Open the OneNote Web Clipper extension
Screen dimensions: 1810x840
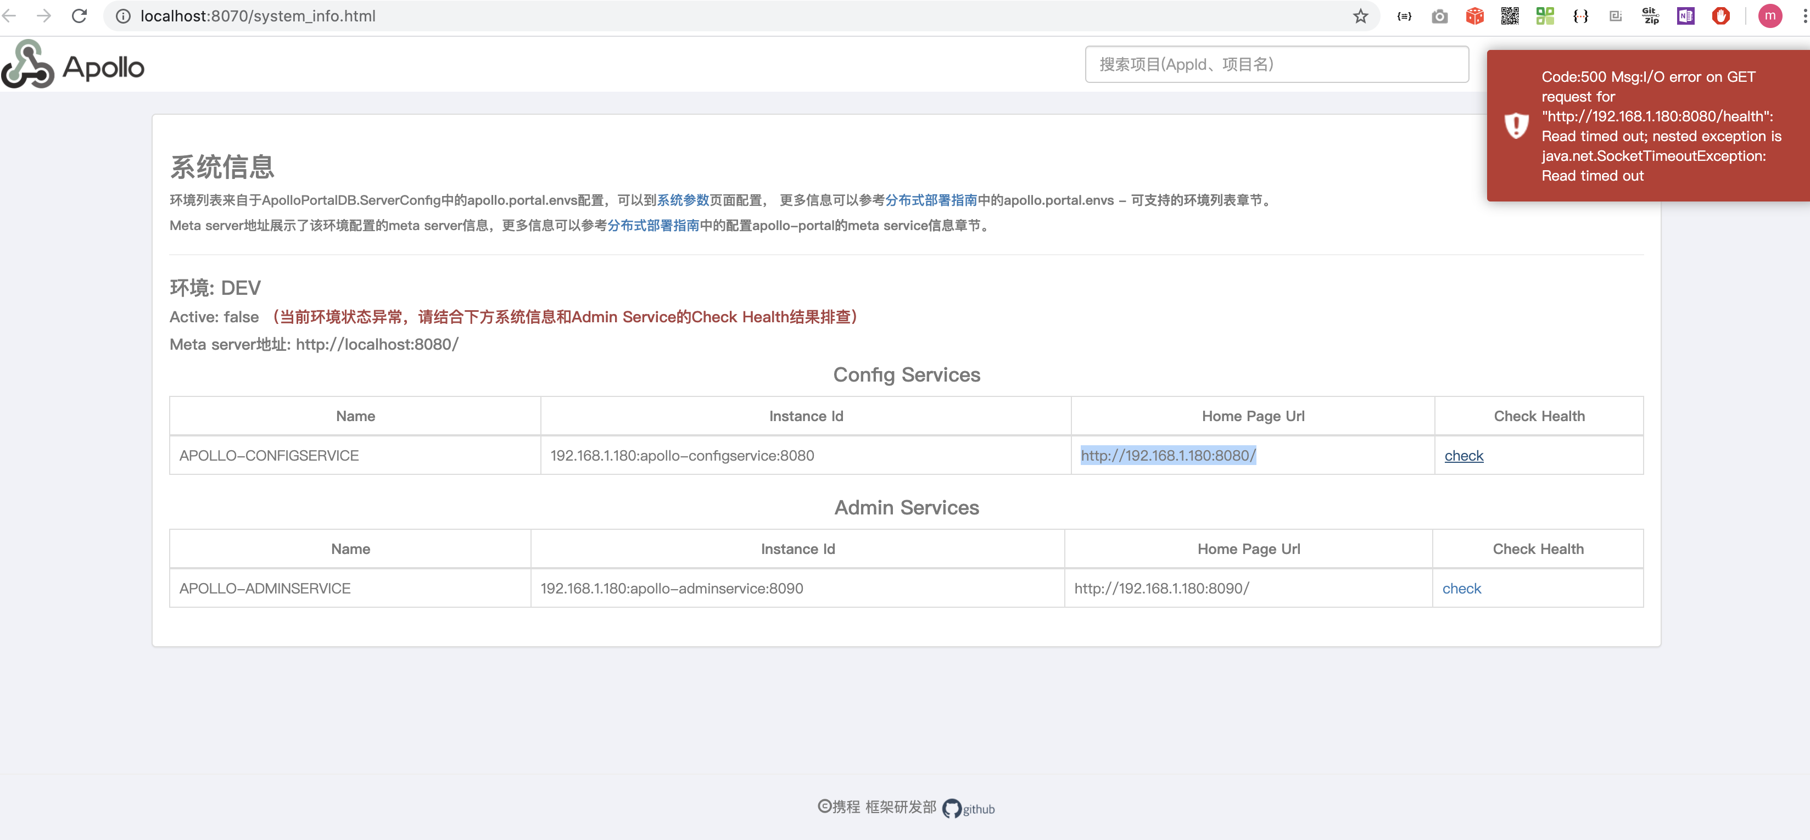pos(1686,15)
